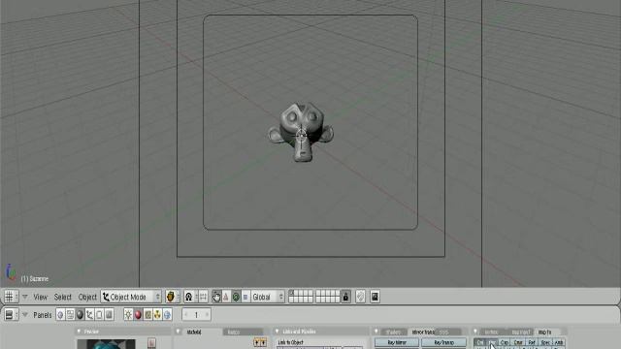Image resolution: width=621 pixels, height=349 pixels.
Task: Enable the scale manipulator square icon
Action: tap(245, 297)
